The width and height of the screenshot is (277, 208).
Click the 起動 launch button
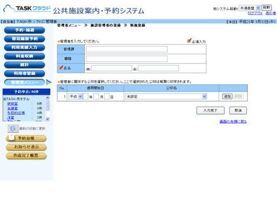(x=267, y=8)
